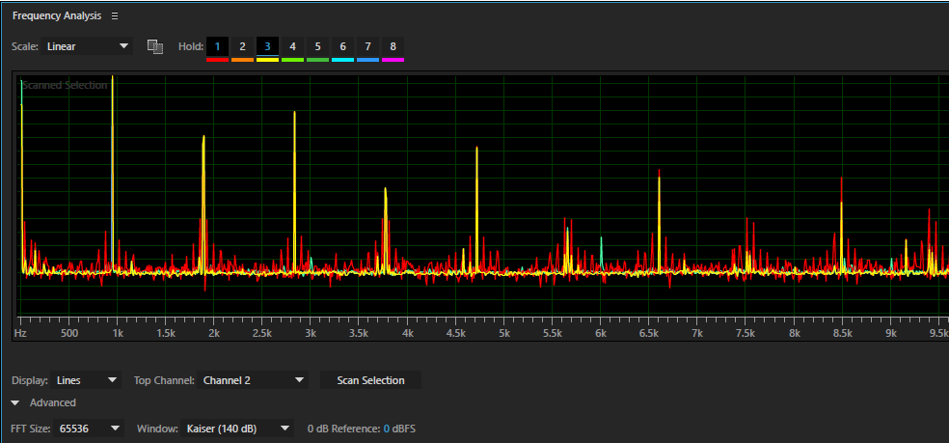Click the Frequency Analysis panel tab
The height and width of the screenshot is (443, 949).
[57, 16]
